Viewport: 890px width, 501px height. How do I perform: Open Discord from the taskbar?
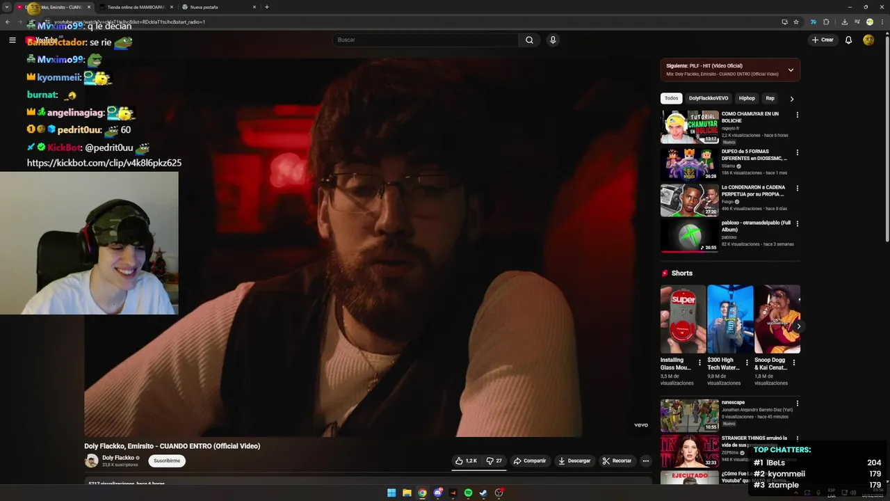pos(437,493)
